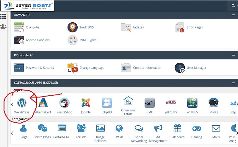Image resolution: width=238 pixels, height=147 pixels.
Task: Open the apps grid sidebar menu
Action: coord(3,16)
